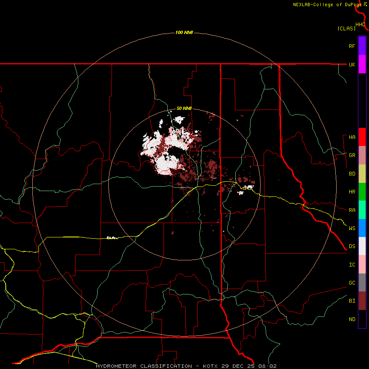
Task: Select the BD yellow legend block
Action: click(x=362, y=173)
